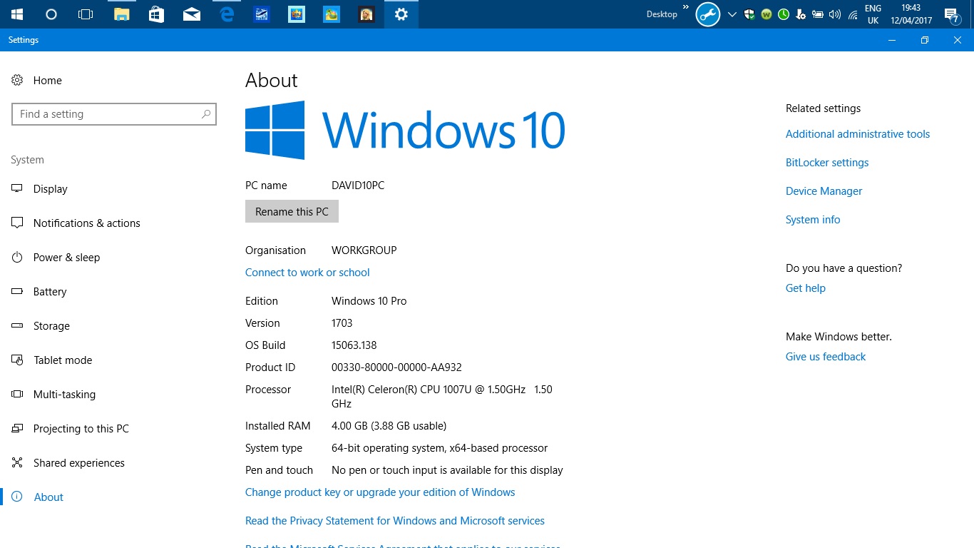Open the round wrench tool icon
The width and height of the screenshot is (974, 548).
(708, 14)
